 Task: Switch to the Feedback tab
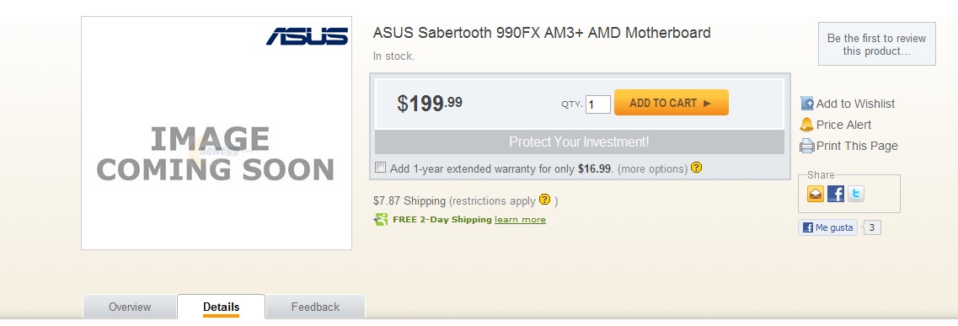(x=315, y=307)
